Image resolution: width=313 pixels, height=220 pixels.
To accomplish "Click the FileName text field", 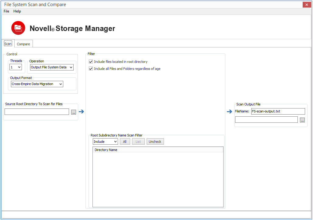I will click(278, 111).
